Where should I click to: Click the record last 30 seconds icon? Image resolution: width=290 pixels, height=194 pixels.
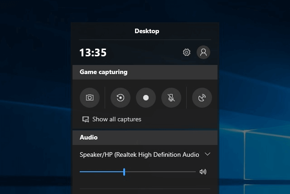coord(121,98)
